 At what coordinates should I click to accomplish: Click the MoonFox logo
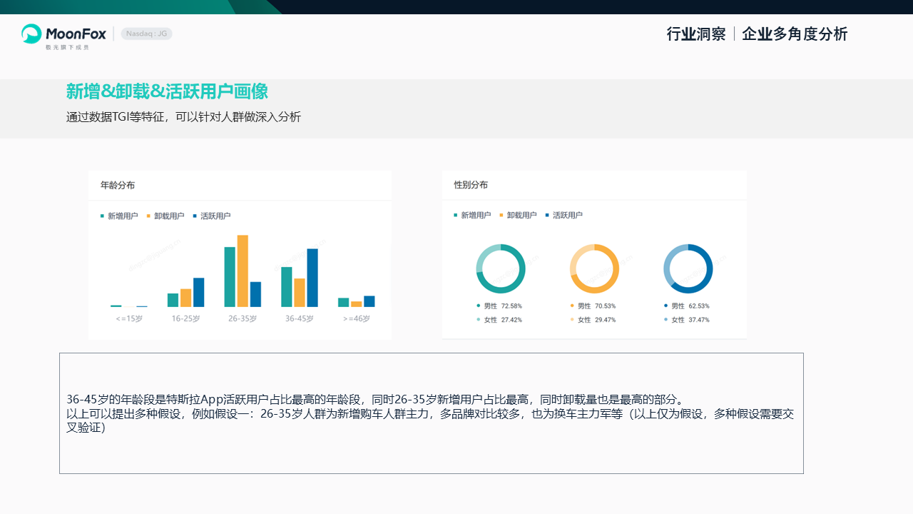[x=64, y=34]
